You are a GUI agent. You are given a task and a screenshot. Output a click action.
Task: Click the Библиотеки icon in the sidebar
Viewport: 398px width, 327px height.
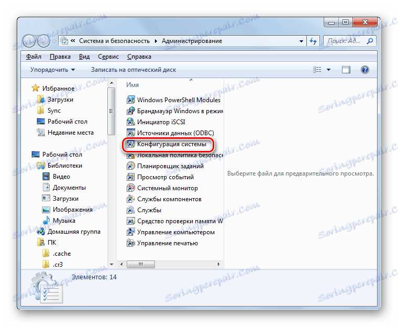pos(41,166)
